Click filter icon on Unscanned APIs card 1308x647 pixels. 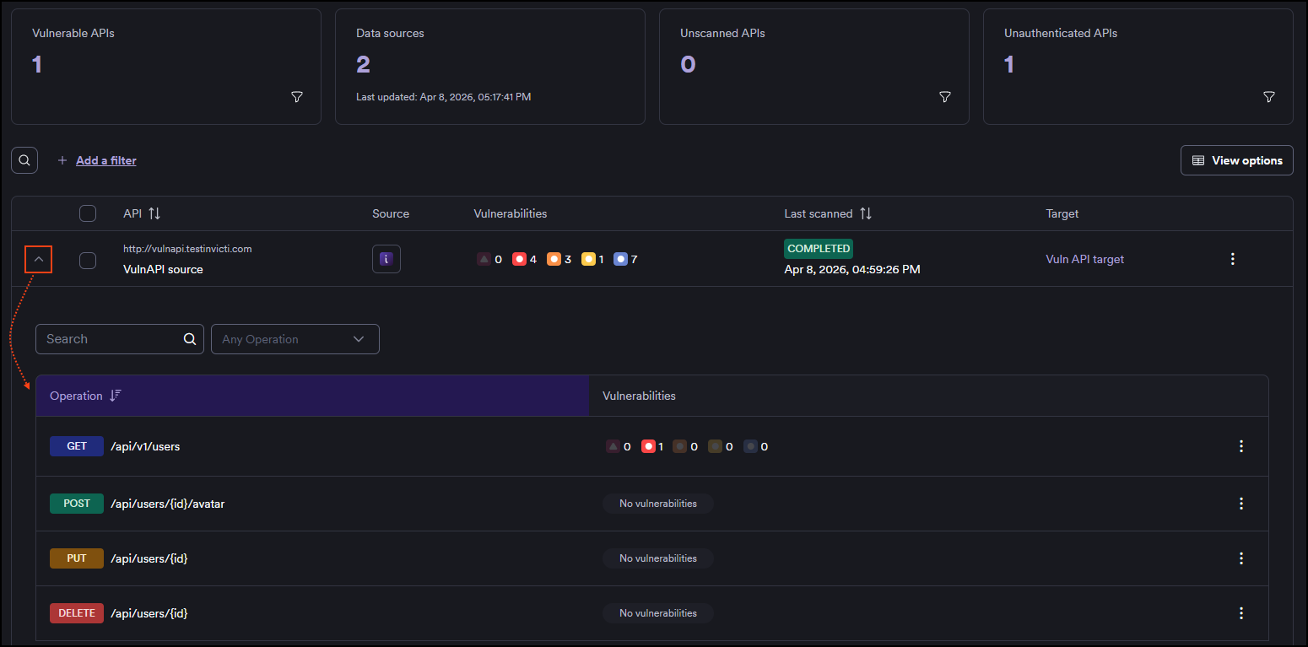point(945,97)
